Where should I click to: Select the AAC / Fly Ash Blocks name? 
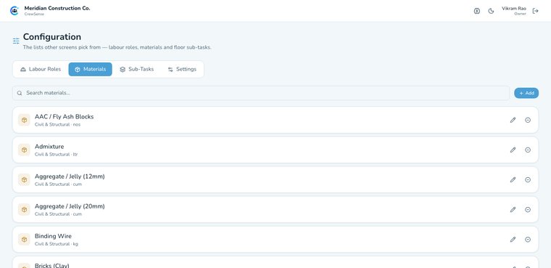coord(64,116)
